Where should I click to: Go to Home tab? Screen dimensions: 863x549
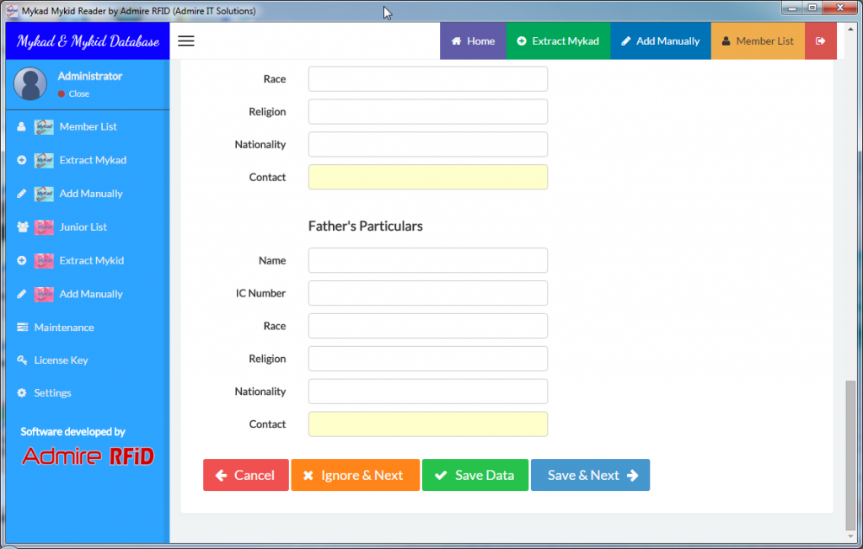click(473, 41)
